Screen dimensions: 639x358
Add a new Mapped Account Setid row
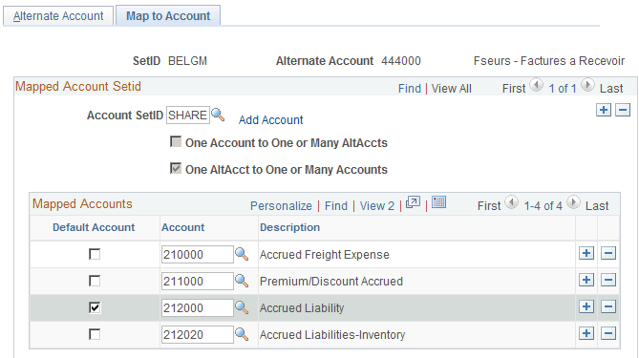pyautogui.click(x=604, y=110)
